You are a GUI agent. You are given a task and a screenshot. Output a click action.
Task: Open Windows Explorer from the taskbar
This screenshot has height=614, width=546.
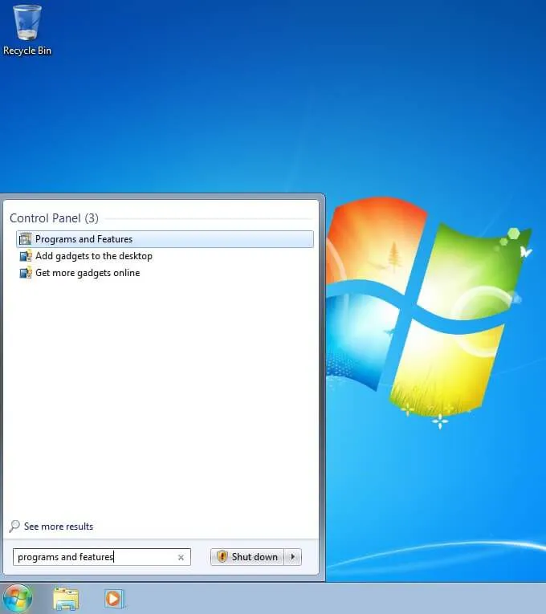point(66,598)
